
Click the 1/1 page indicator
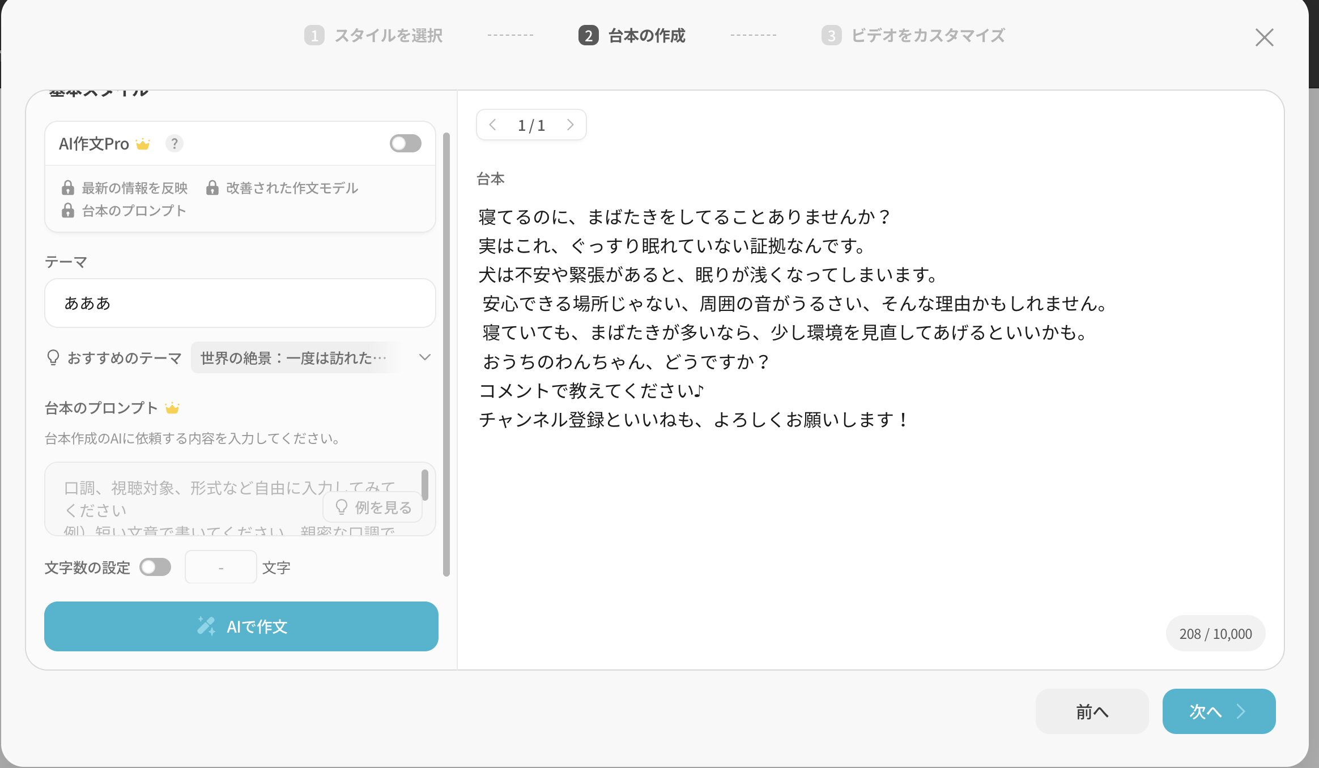click(531, 125)
